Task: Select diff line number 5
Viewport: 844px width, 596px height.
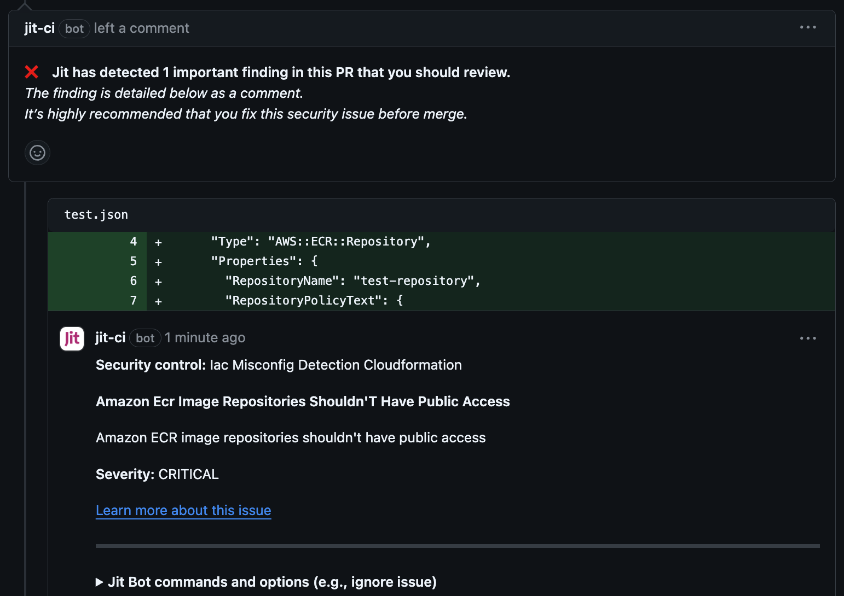Action: point(134,261)
